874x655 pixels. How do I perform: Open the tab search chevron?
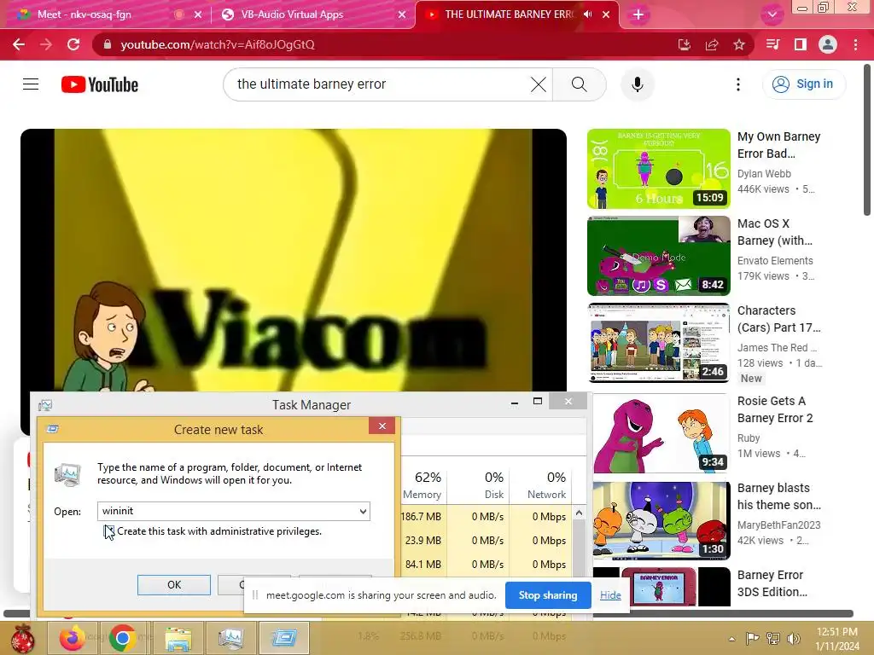click(772, 14)
